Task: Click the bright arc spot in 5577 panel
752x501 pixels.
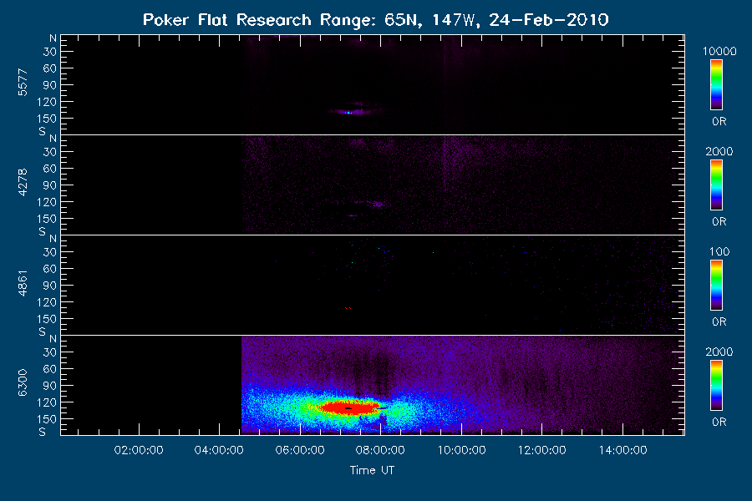Action: [x=349, y=113]
